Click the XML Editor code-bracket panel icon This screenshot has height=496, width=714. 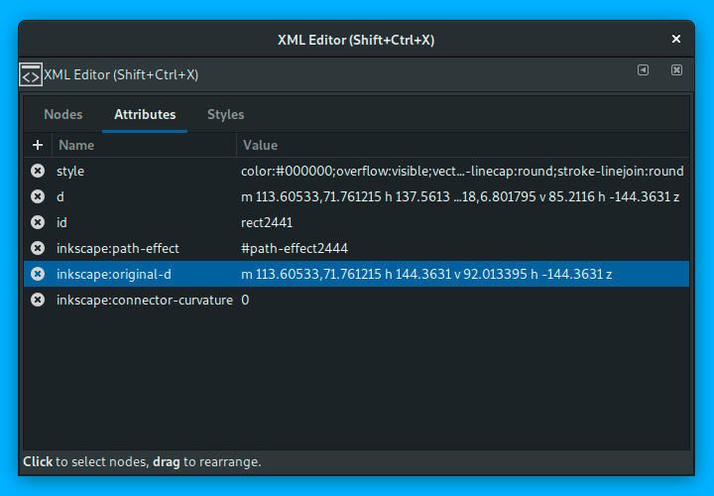coord(31,74)
